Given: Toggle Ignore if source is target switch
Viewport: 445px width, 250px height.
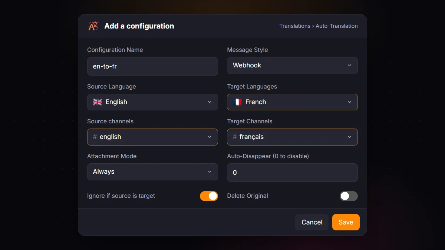Looking at the screenshot, I should [209, 196].
